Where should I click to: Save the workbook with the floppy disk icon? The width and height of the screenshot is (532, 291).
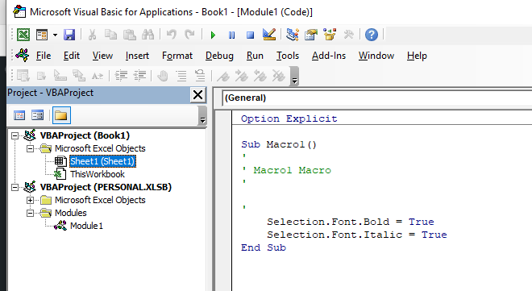point(69,35)
